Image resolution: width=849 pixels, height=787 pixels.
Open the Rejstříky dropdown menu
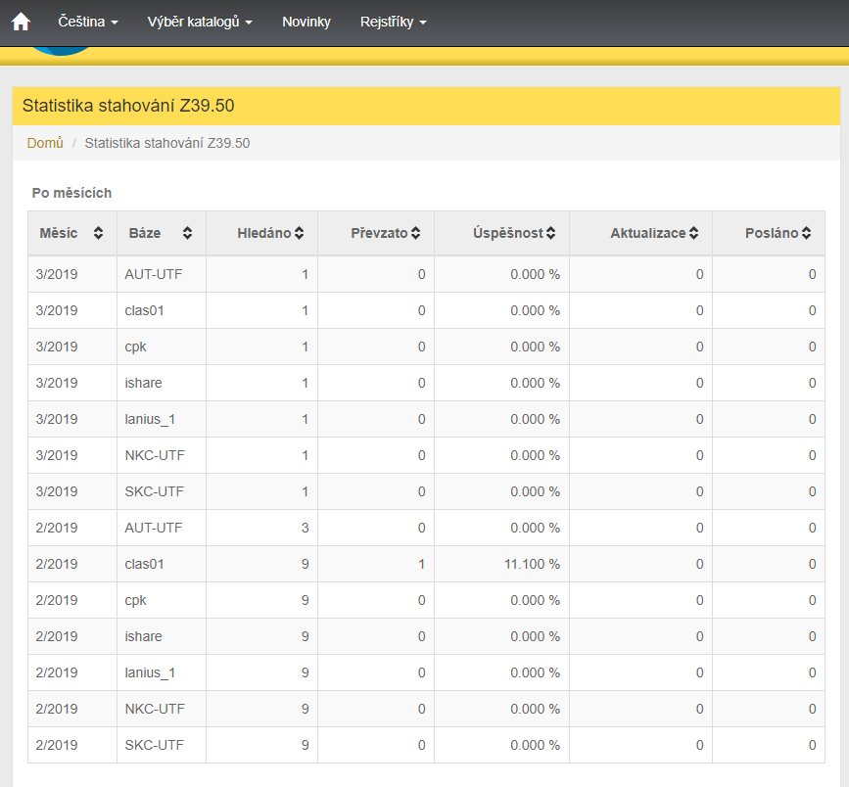(x=393, y=22)
